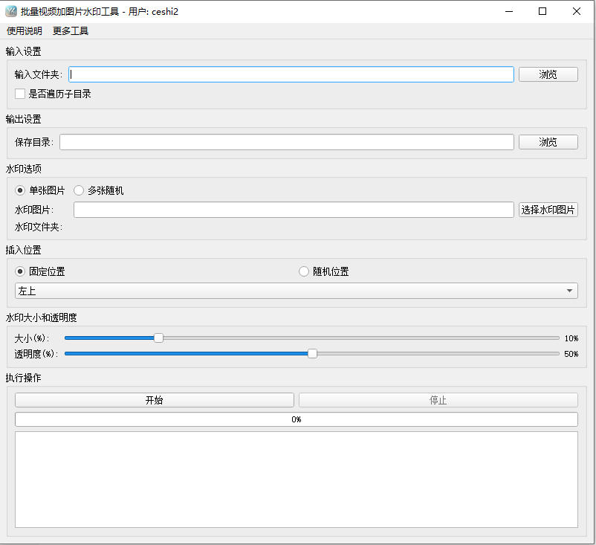Expand the 左上 position dropdown
Viewport: 596px width, 545px height.
point(296,291)
